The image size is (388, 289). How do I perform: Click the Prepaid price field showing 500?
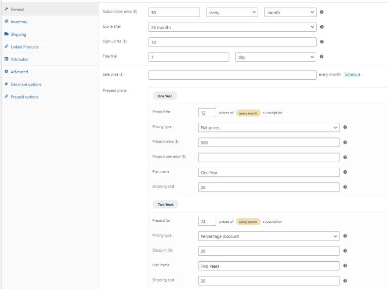click(x=269, y=142)
